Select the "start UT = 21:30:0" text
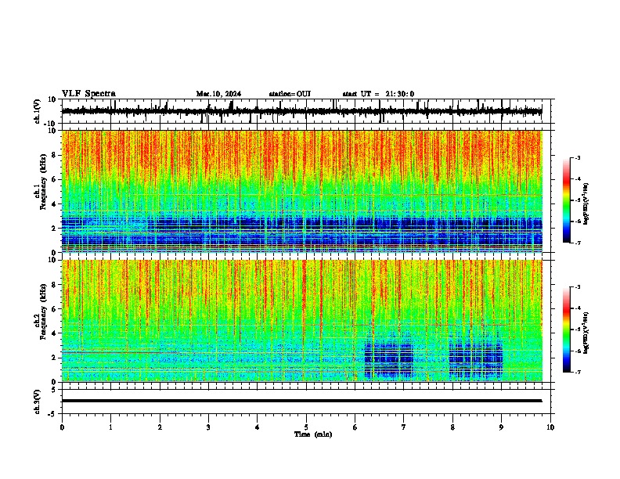 pos(378,94)
